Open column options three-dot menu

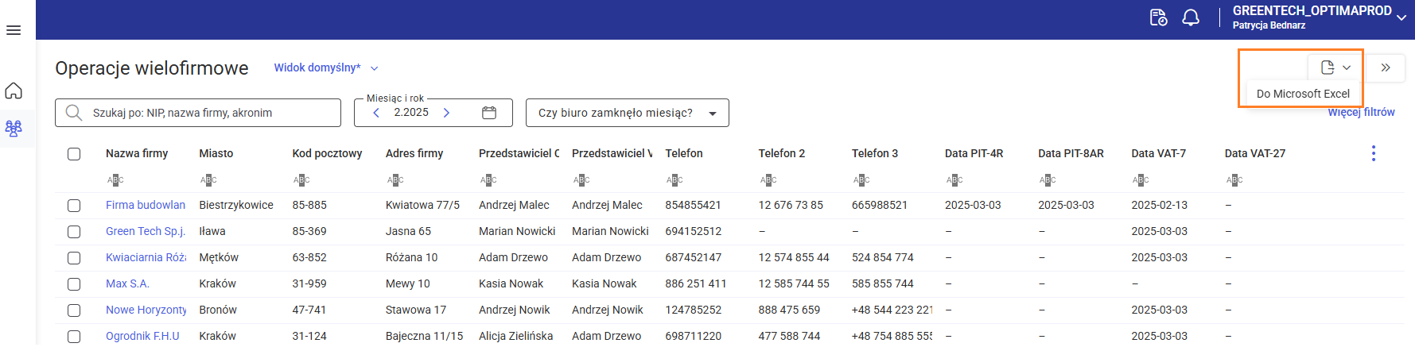1374,153
